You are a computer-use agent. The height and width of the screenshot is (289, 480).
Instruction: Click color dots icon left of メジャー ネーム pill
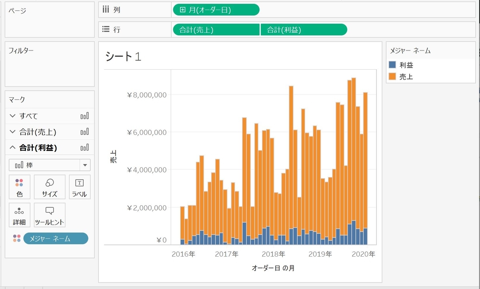pos(16,239)
